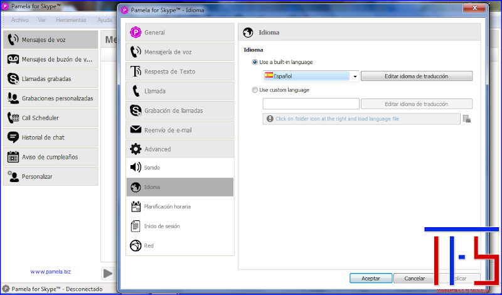Viewport: 502px width, 295px height.
Task: Open the Archivo menu
Action: tap(19, 20)
